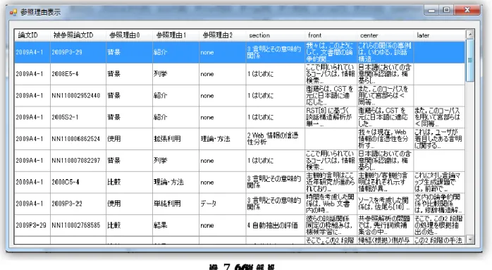Click the 参照理由1 column header

(176, 35)
